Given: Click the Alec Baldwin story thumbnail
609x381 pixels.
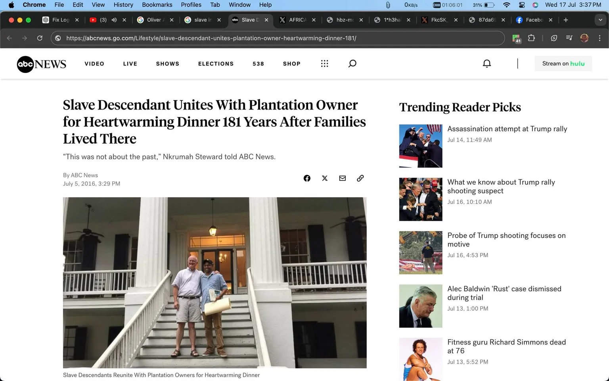Looking at the screenshot, I should [421, 306].
